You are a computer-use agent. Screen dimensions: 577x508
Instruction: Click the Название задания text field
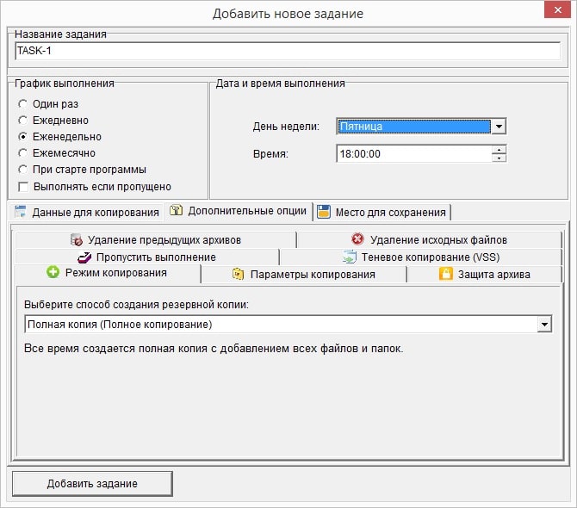(288, 51)
